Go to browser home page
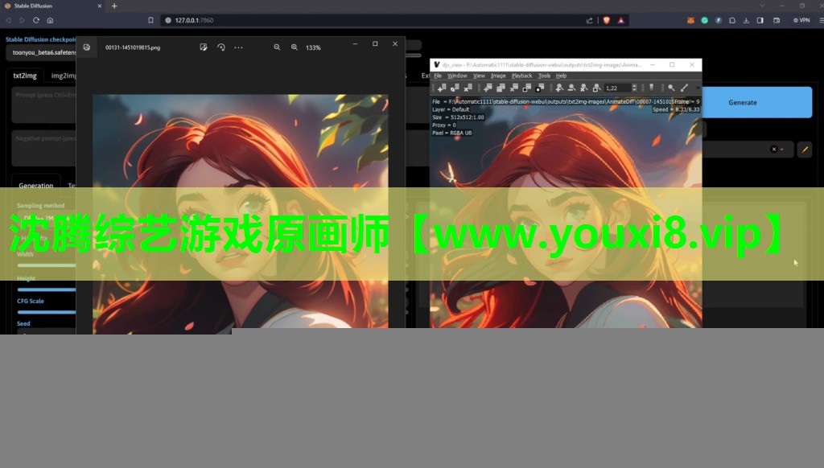Image resolution: width=824 pixels, height=468 pixels. 51,20
